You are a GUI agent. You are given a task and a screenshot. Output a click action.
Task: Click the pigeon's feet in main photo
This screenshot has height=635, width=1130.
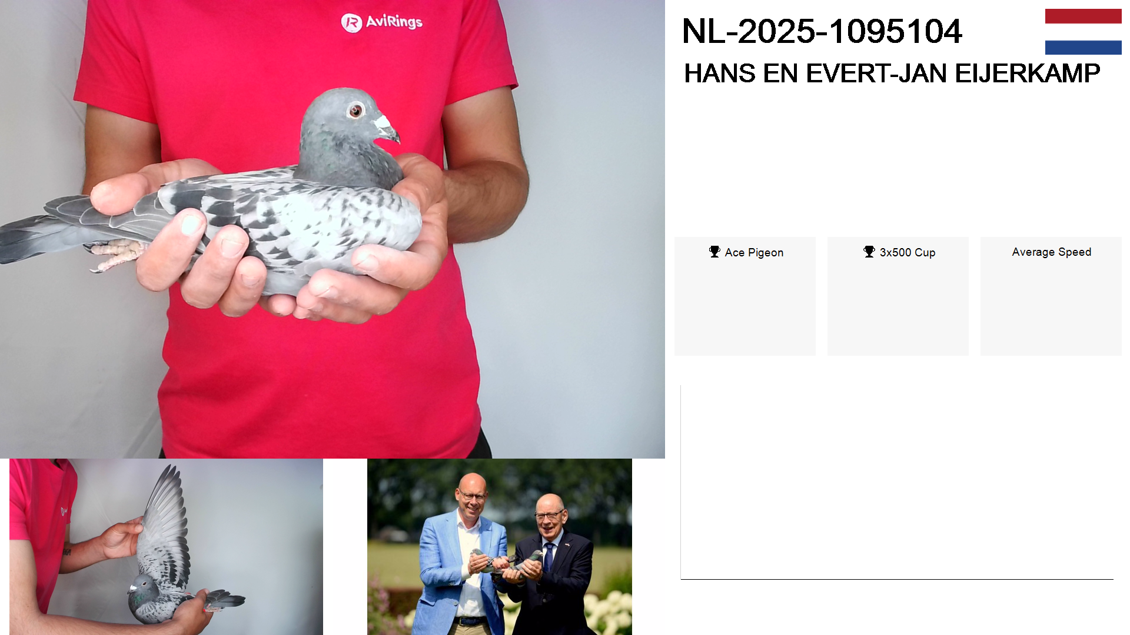tap(115, 254)
